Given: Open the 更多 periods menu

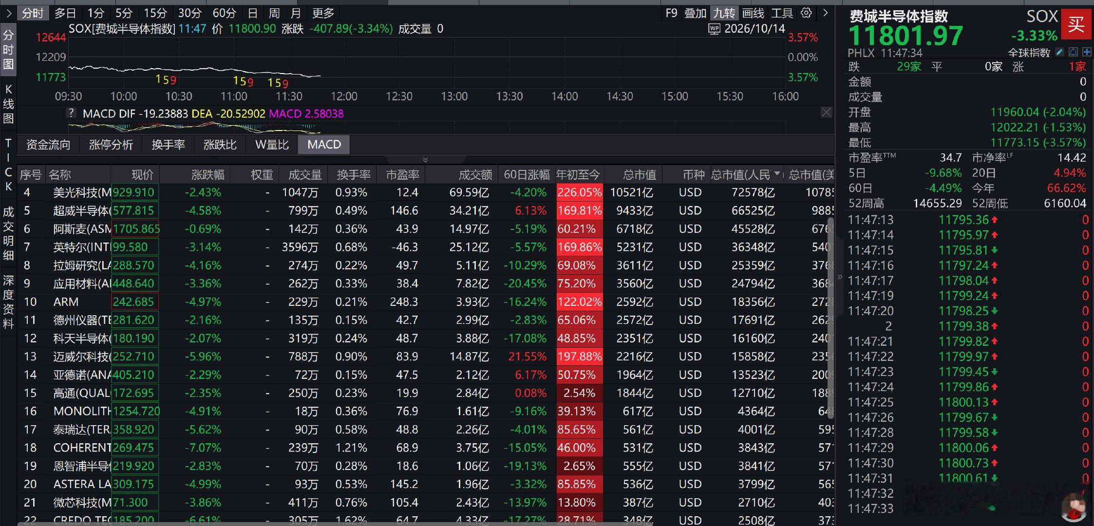Looking at the screenshot, I should 323,13.
